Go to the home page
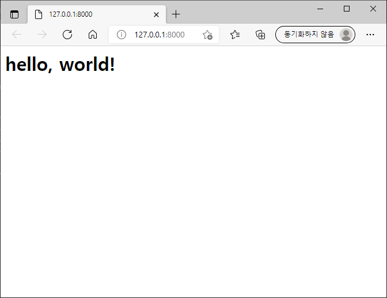 (x=93, y=35)
